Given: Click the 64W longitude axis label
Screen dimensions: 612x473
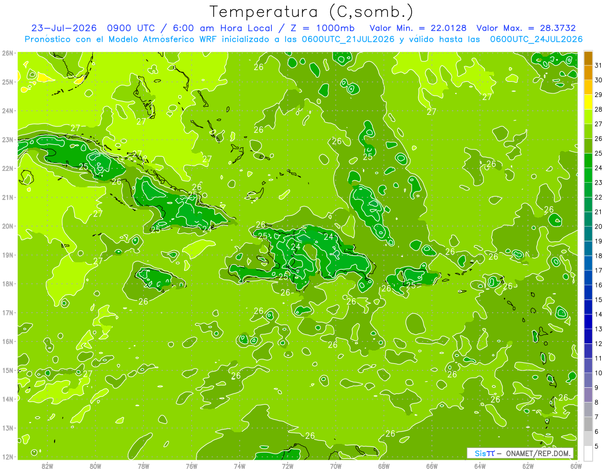Looking at the screenshot, I should click(x=480, y=466).
